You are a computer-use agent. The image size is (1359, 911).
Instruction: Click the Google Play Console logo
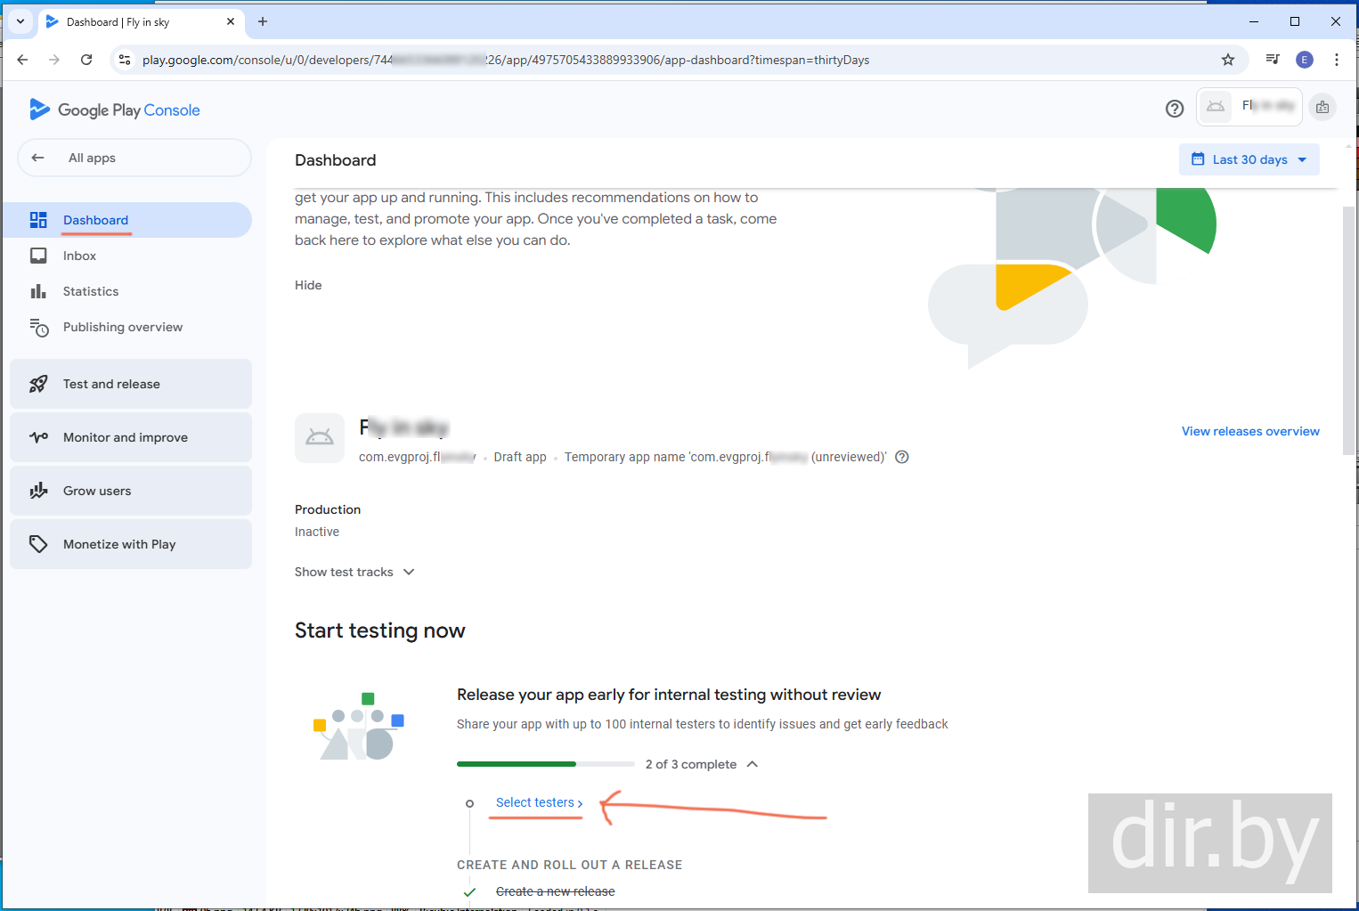(x=114, y=110)
